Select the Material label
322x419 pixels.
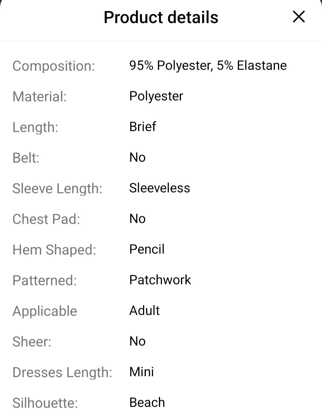[x=40, y=97]
